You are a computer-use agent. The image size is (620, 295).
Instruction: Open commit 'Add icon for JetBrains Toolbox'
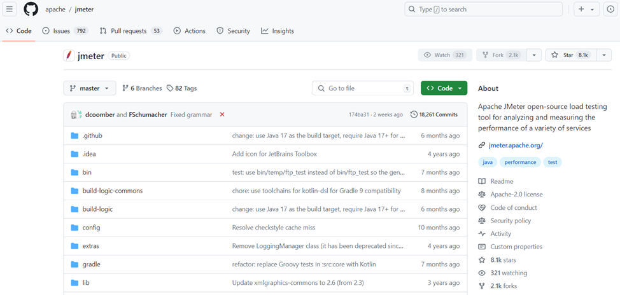click(274, 154)
